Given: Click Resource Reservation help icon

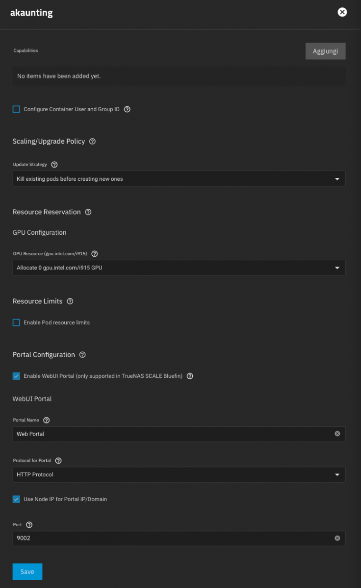Looking at the screenshot, I should (x=88, y=212).
